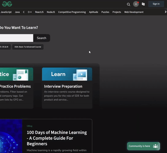This screenshot has height=153, width=167.
Task: Click the Want To Learn heading
Action: pos(19,27)
